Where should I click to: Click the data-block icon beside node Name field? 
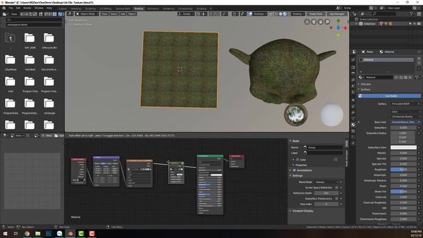coord(305,147)
